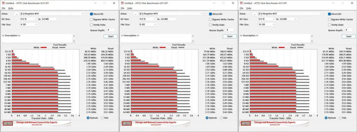This screenshot has height=132, width=357.
Task: Open Help menu in the middle window
Action: coord(130,8)
